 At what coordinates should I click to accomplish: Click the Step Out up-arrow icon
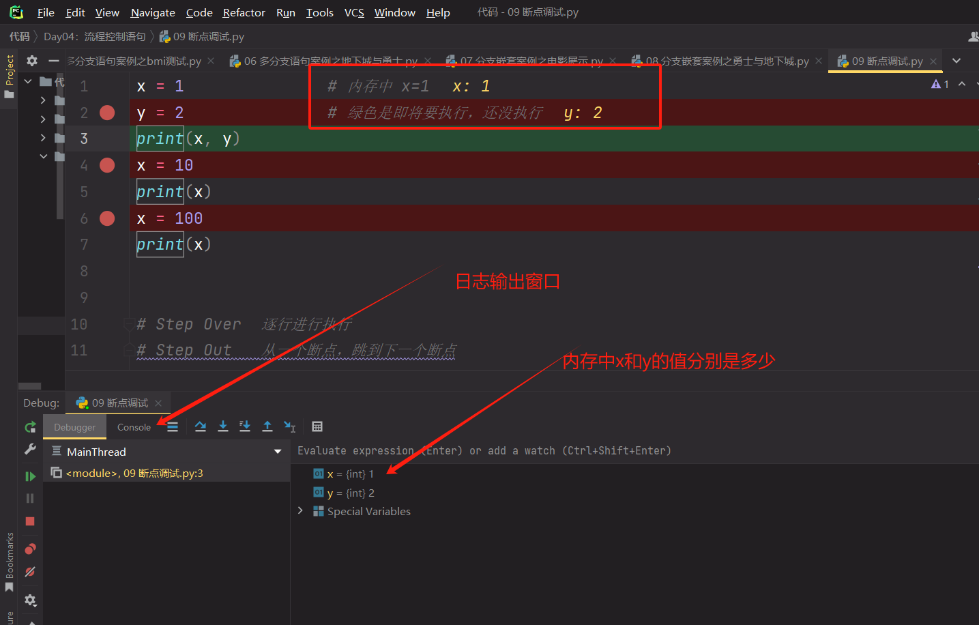tap(267, 426)
